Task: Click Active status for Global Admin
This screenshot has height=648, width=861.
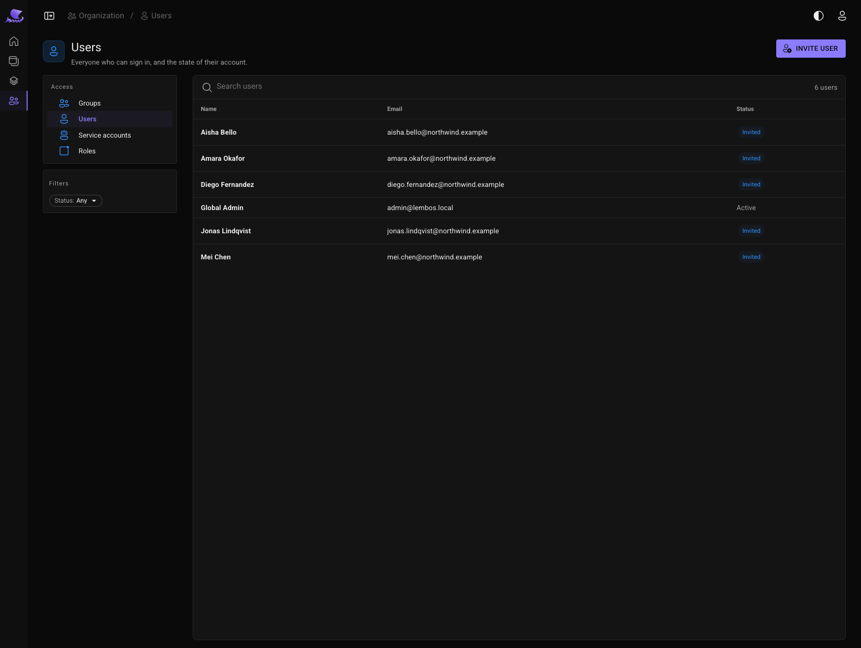Action: coord(746,208)
